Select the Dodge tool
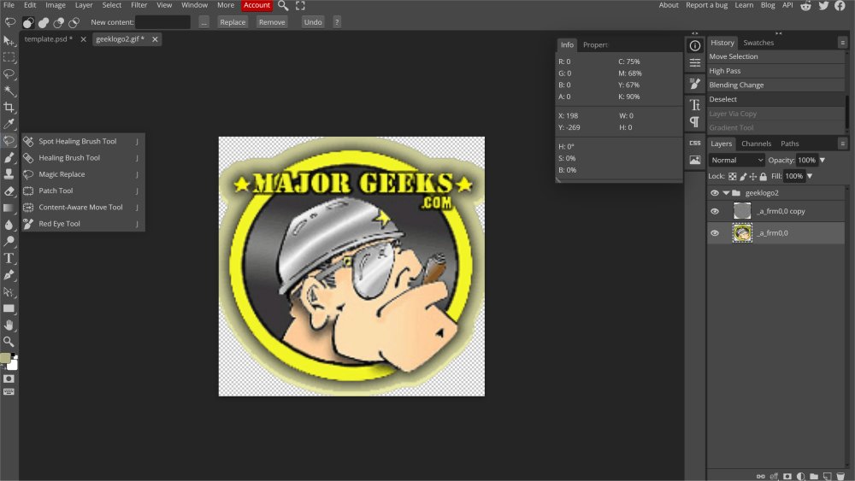 click(x=9, y=241)
